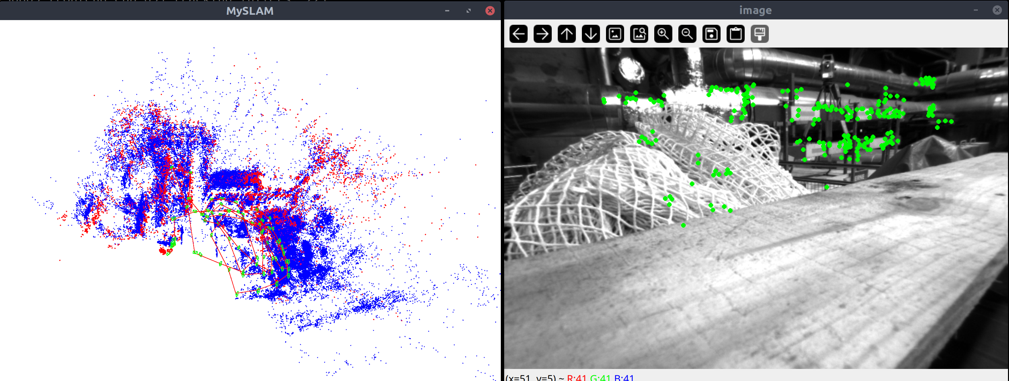Reset zoom to original image size
Viewport: 1009px width, 381px height.
[615, 34]
